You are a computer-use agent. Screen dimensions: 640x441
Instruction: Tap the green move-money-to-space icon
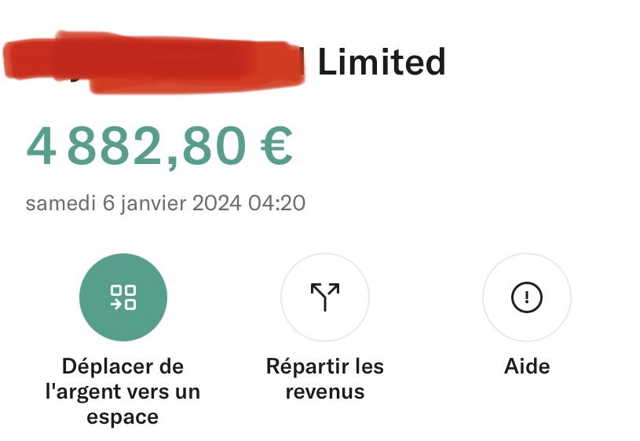point(123,297)
